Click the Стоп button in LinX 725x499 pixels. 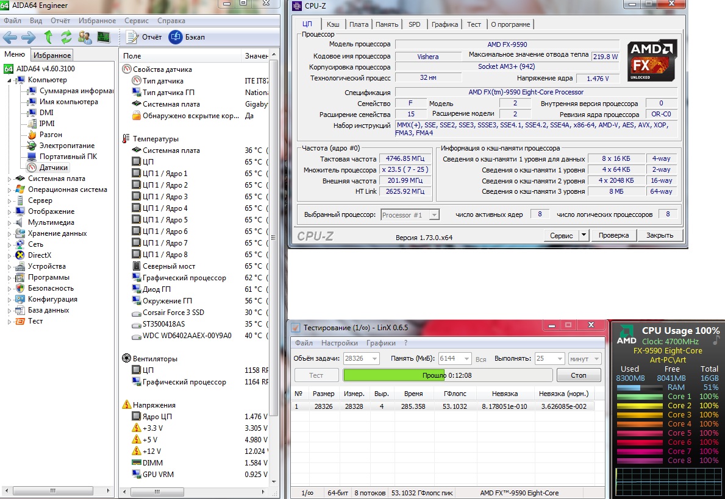[x=579, y=375]
